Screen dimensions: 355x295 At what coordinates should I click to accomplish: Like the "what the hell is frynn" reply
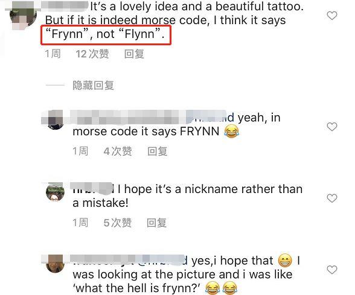(332, 270)
